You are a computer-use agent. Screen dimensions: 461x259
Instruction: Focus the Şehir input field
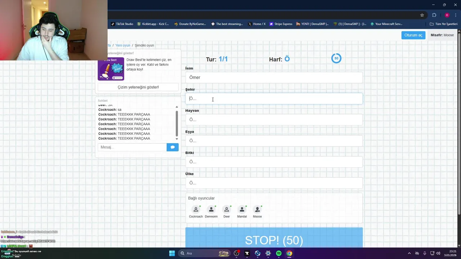274,99
